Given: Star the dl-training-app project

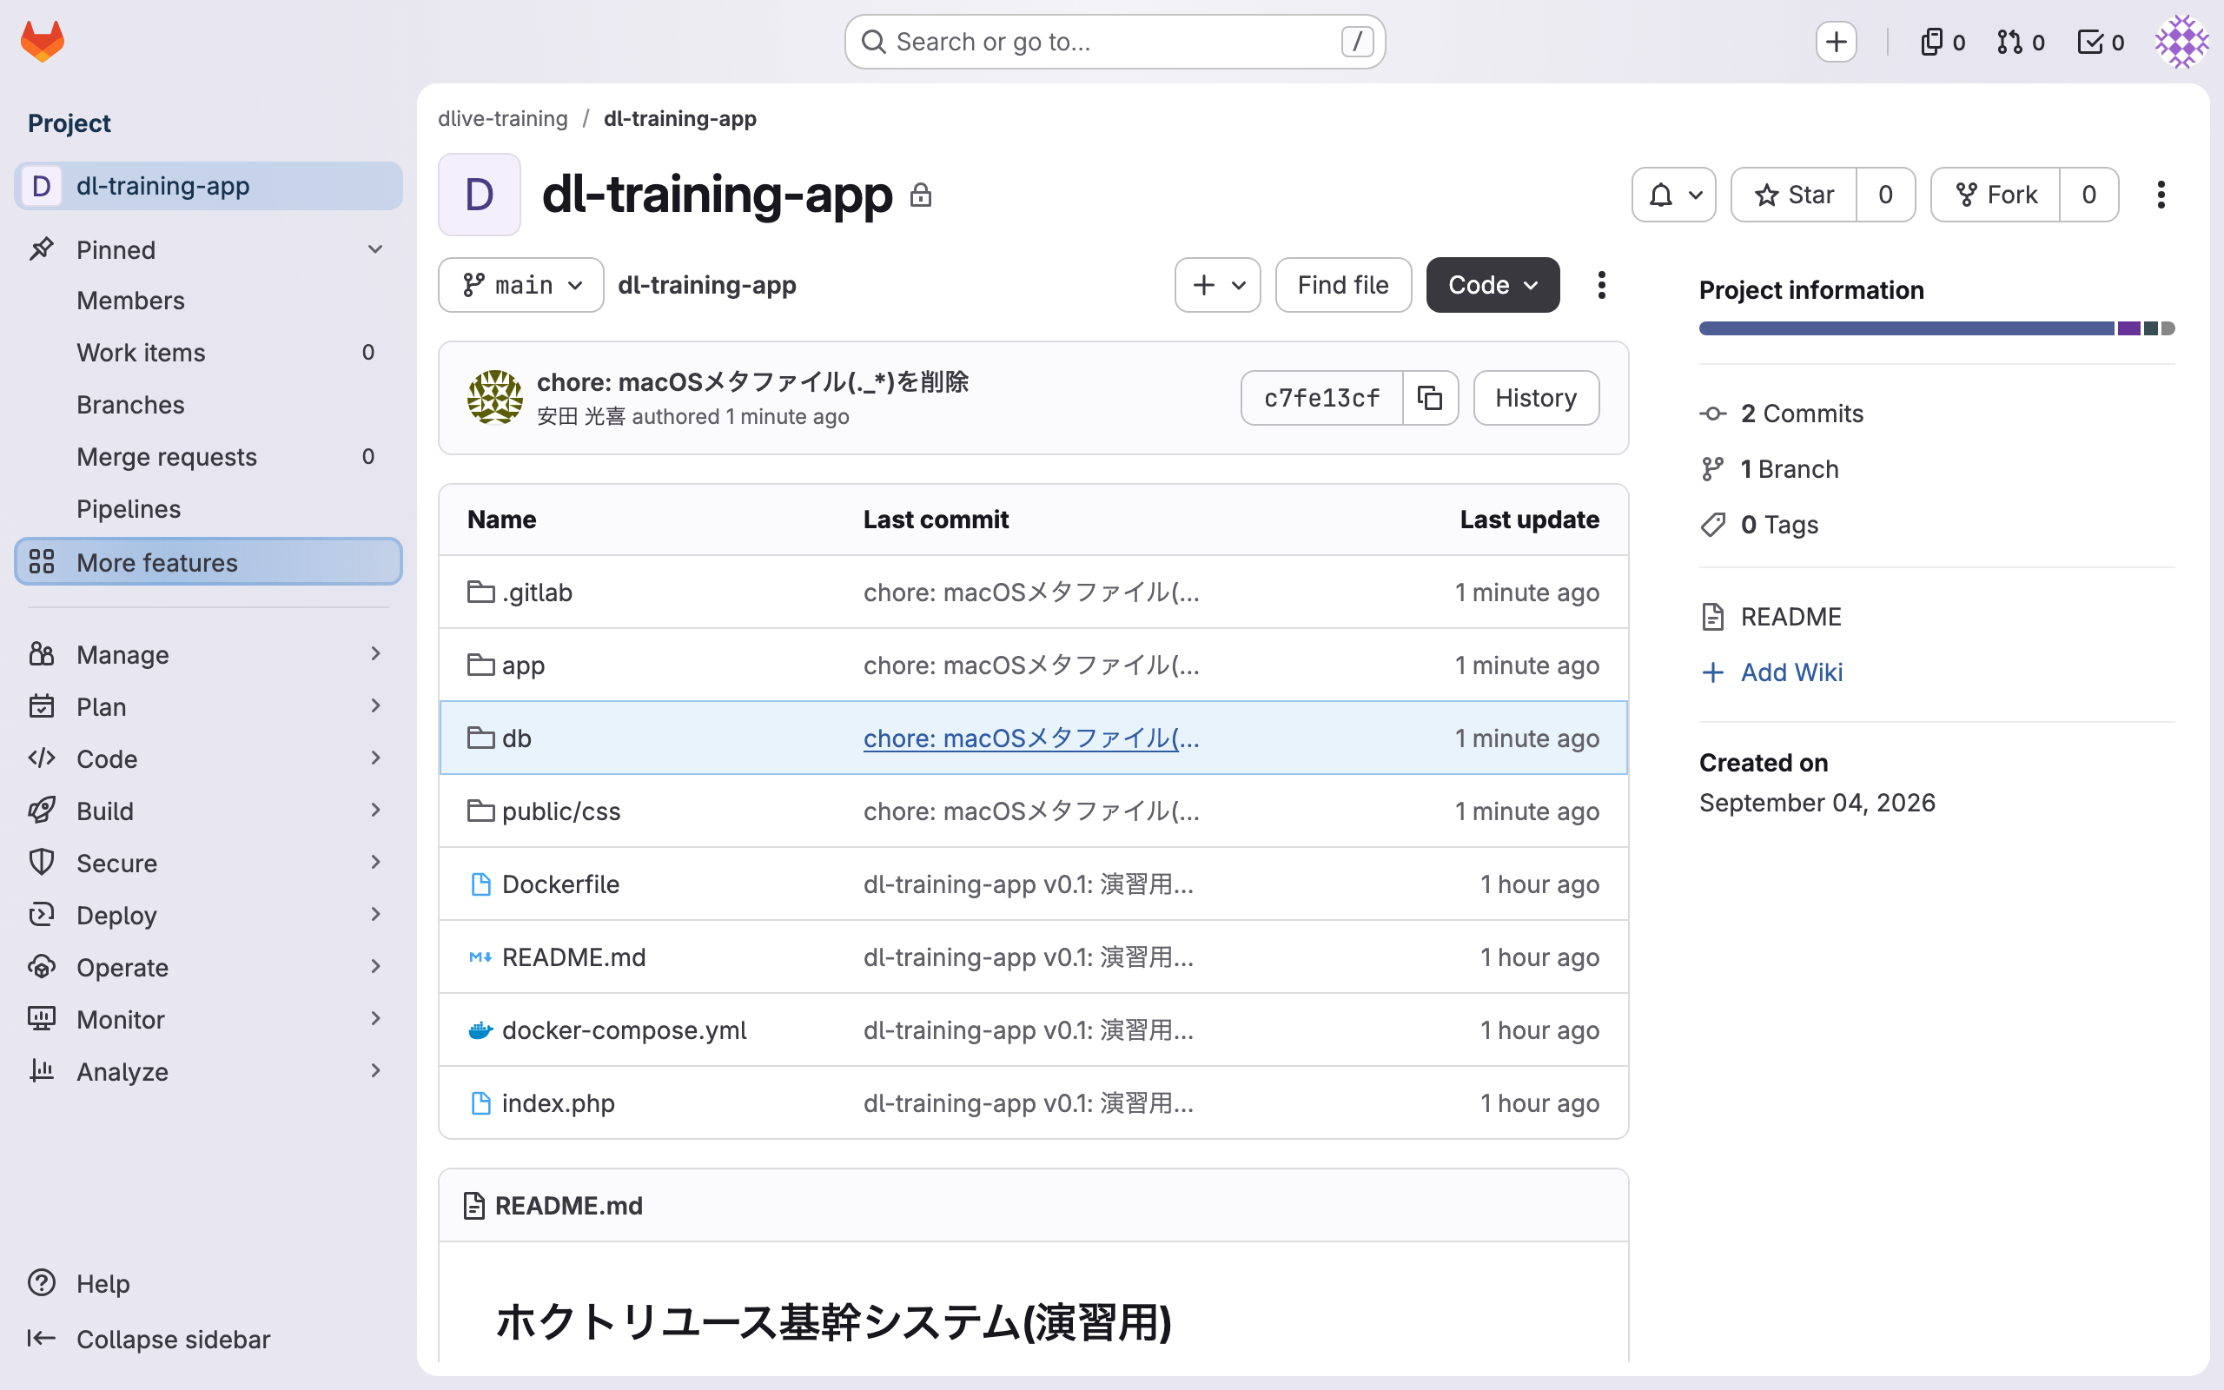Looking at the screenshot, I should coord(1794,195).
